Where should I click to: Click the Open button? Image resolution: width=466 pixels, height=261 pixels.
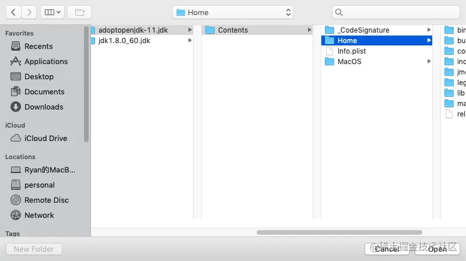tap(437, 249)
